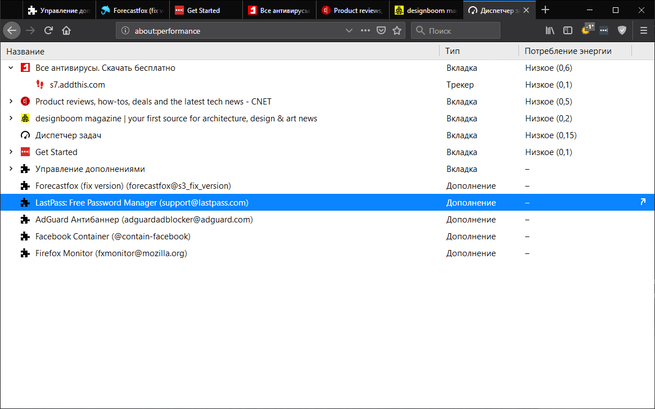Save page to Pocket

click(x=381, y=30)
